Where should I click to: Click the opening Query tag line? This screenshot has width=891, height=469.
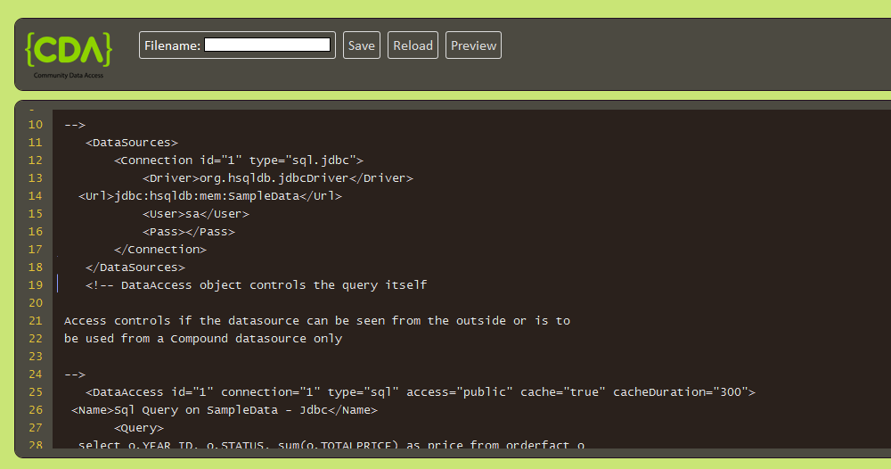[139, 428]
